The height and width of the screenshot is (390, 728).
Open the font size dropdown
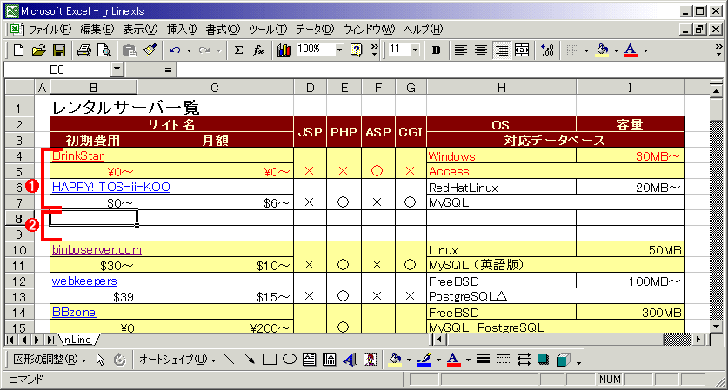coord(415,50)
